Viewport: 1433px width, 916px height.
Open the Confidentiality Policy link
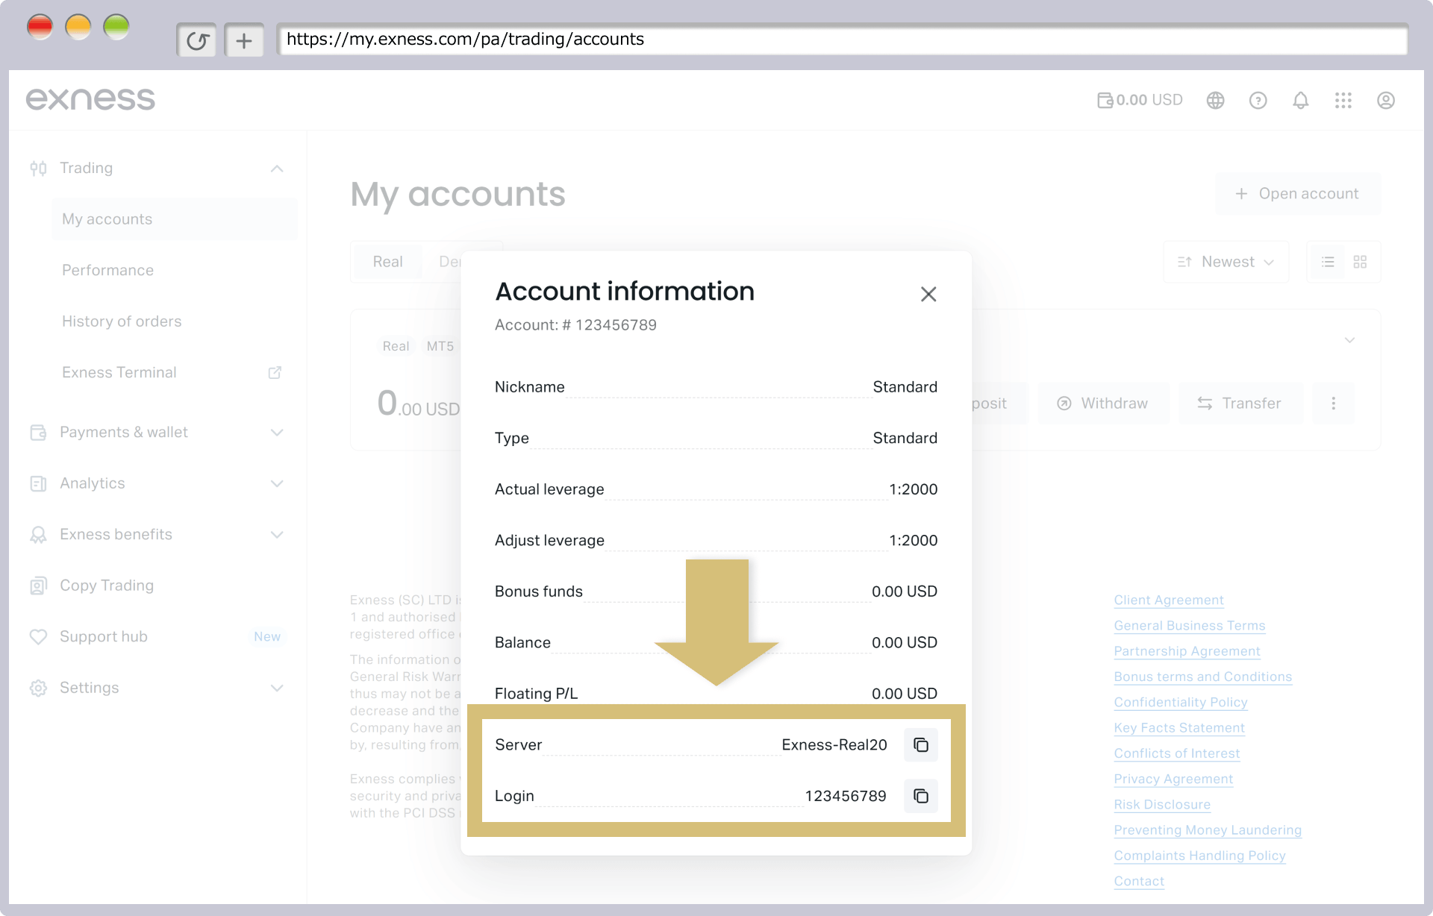[x=1181, y=703]
